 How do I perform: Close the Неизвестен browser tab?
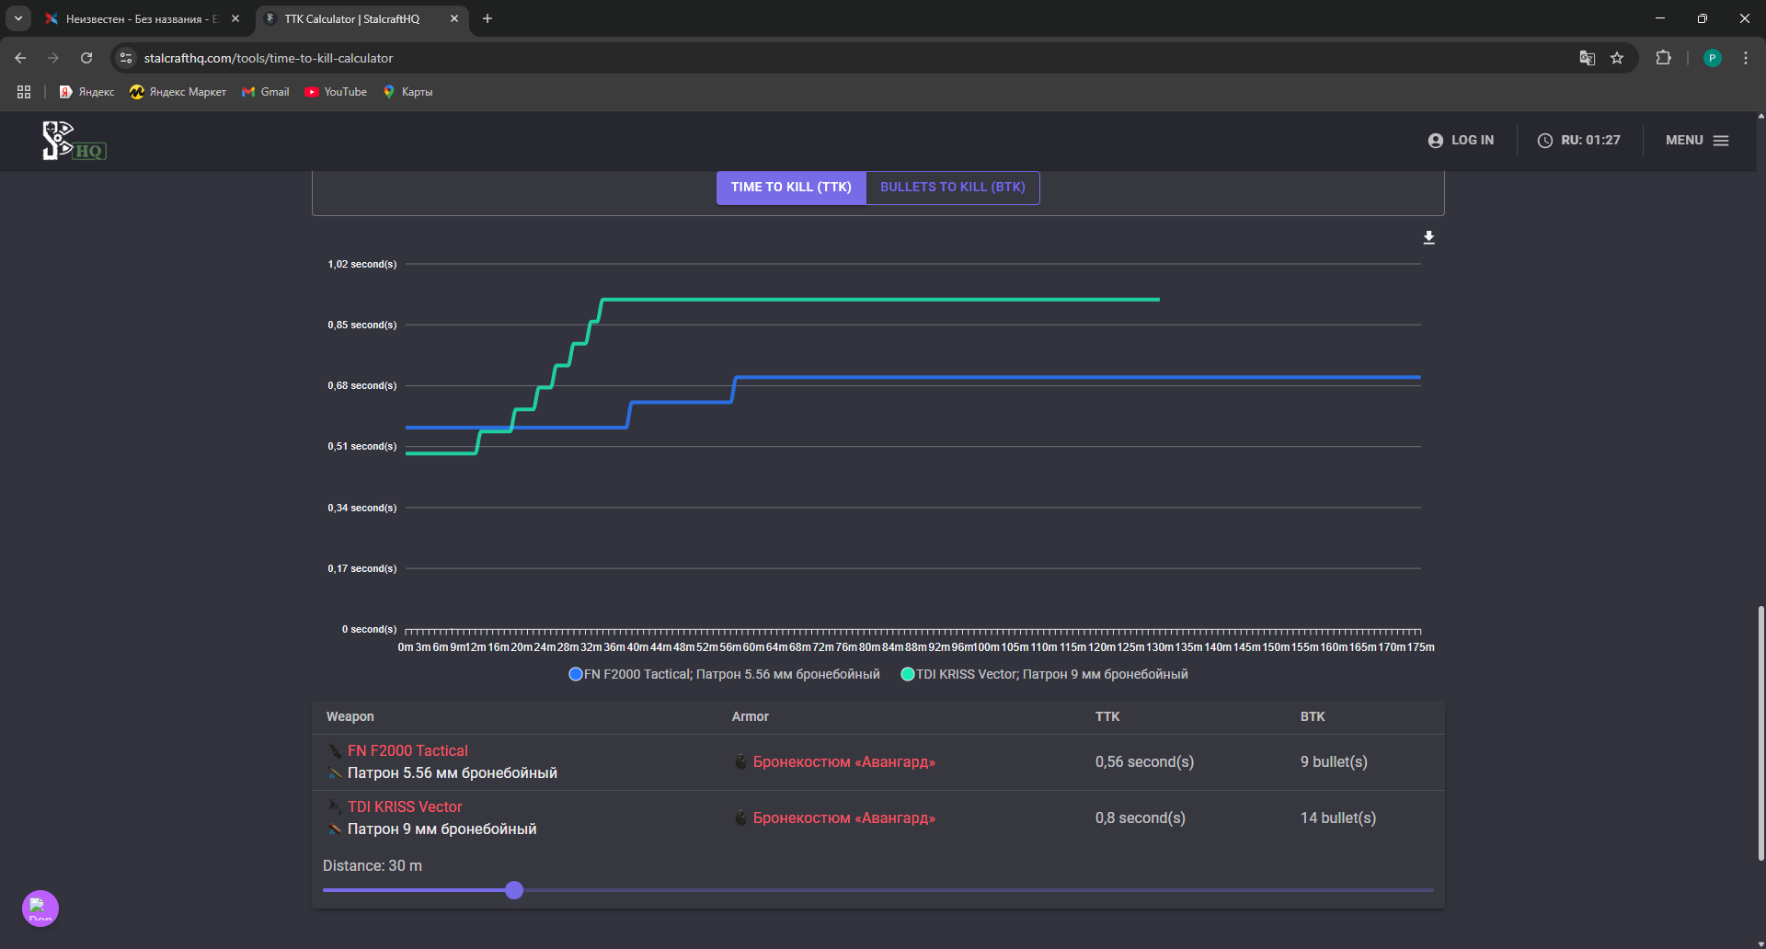[235, 18]
